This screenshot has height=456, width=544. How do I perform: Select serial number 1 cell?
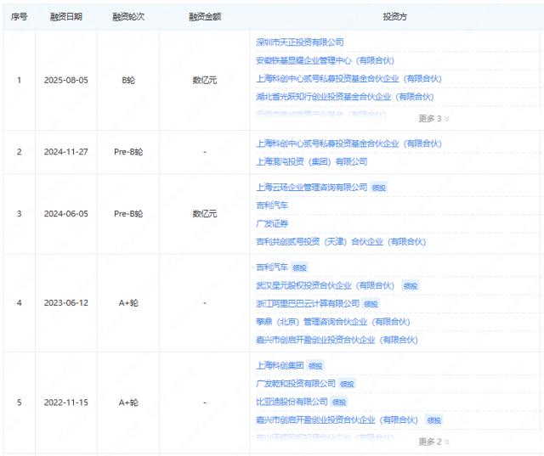19,80
